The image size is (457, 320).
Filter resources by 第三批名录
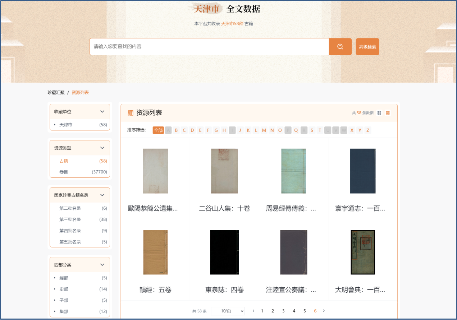point(70,219)
